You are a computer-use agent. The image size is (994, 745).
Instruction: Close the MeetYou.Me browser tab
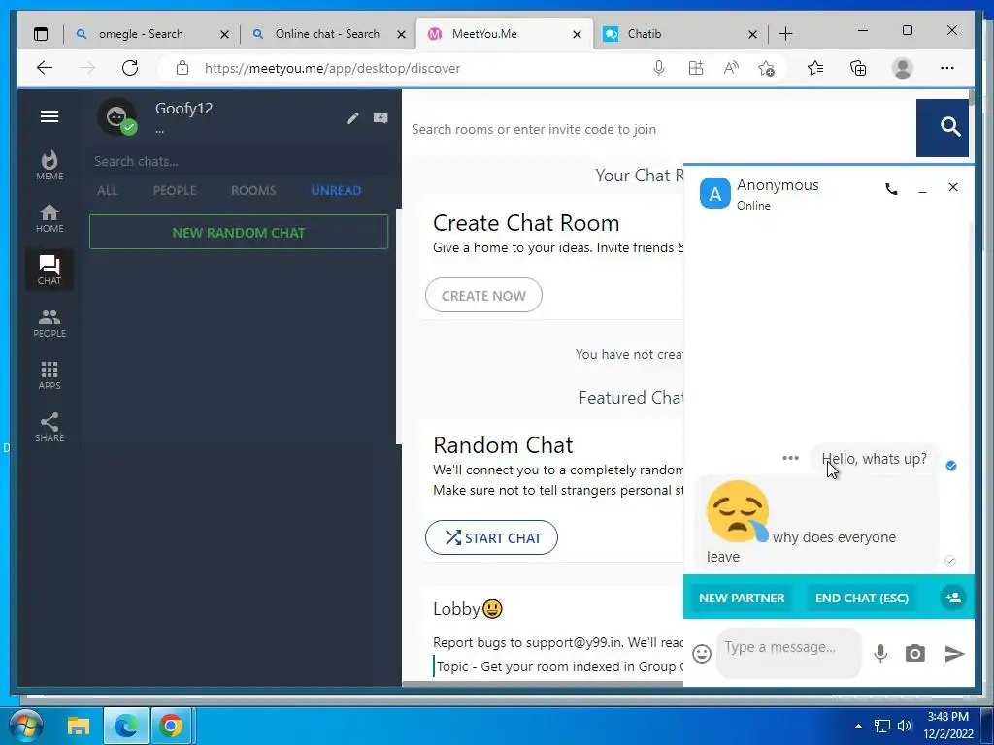(577, 34)
